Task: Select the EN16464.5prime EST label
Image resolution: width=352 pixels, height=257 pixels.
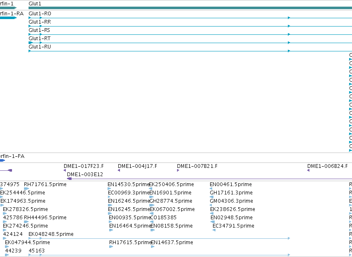Action: (130, 226)
